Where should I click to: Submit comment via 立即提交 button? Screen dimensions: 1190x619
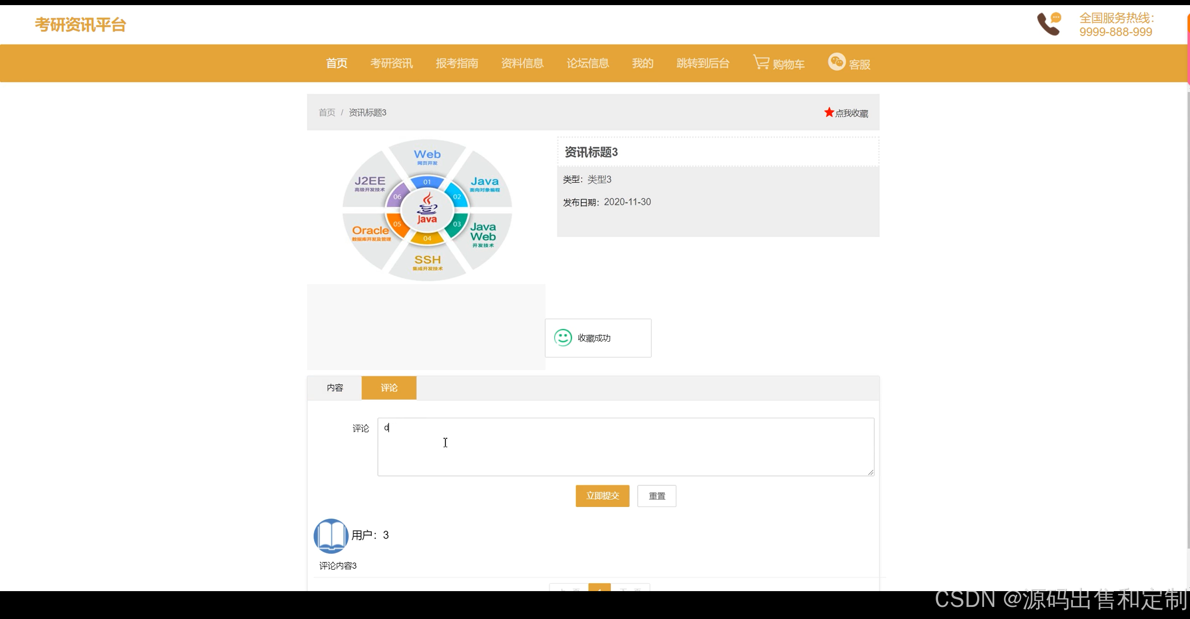[602, 496]
